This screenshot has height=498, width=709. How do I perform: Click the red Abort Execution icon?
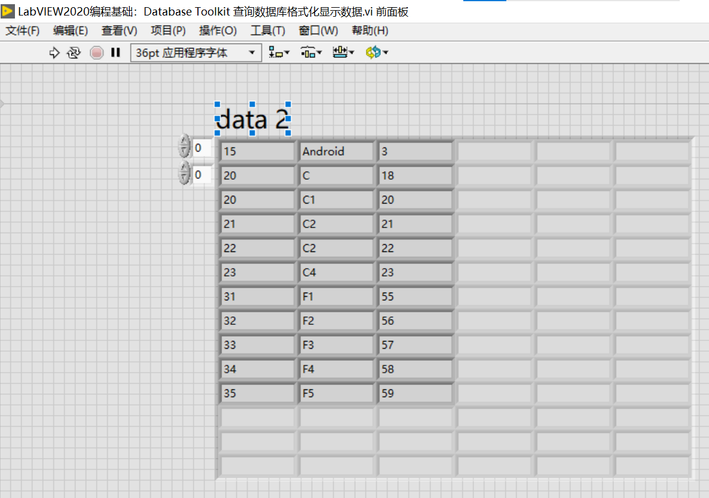96,53
